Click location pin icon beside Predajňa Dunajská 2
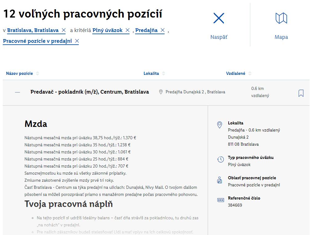This screenshot has height=235, width=320. click(161, 92)
